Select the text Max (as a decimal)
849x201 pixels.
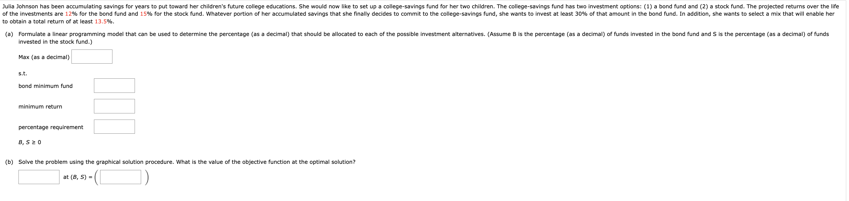pos(44,57)
